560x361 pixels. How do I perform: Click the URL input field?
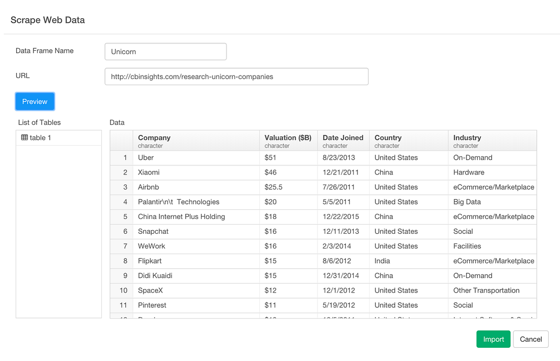tap(236, 76)
